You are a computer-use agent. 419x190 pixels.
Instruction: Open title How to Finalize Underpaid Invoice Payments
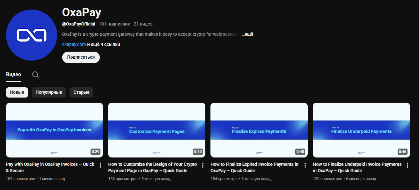coord(357,167)
